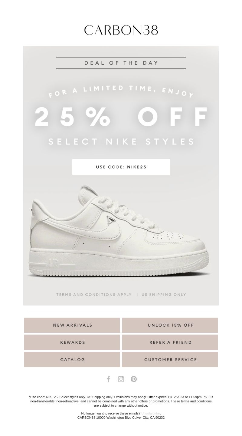Open the Pinterest social icon

tap(134, 379)
